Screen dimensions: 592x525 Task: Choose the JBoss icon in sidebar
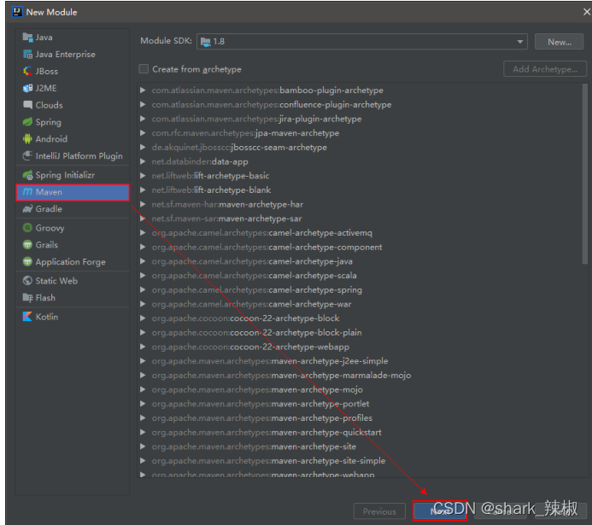point(28,72)
